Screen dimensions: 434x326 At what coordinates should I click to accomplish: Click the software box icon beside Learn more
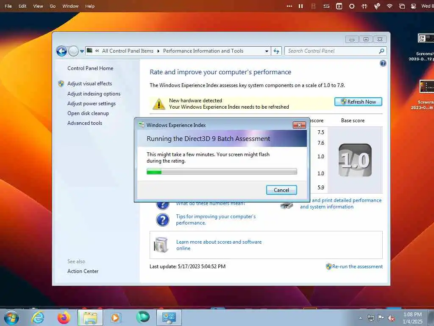click(x=161, y=245)
